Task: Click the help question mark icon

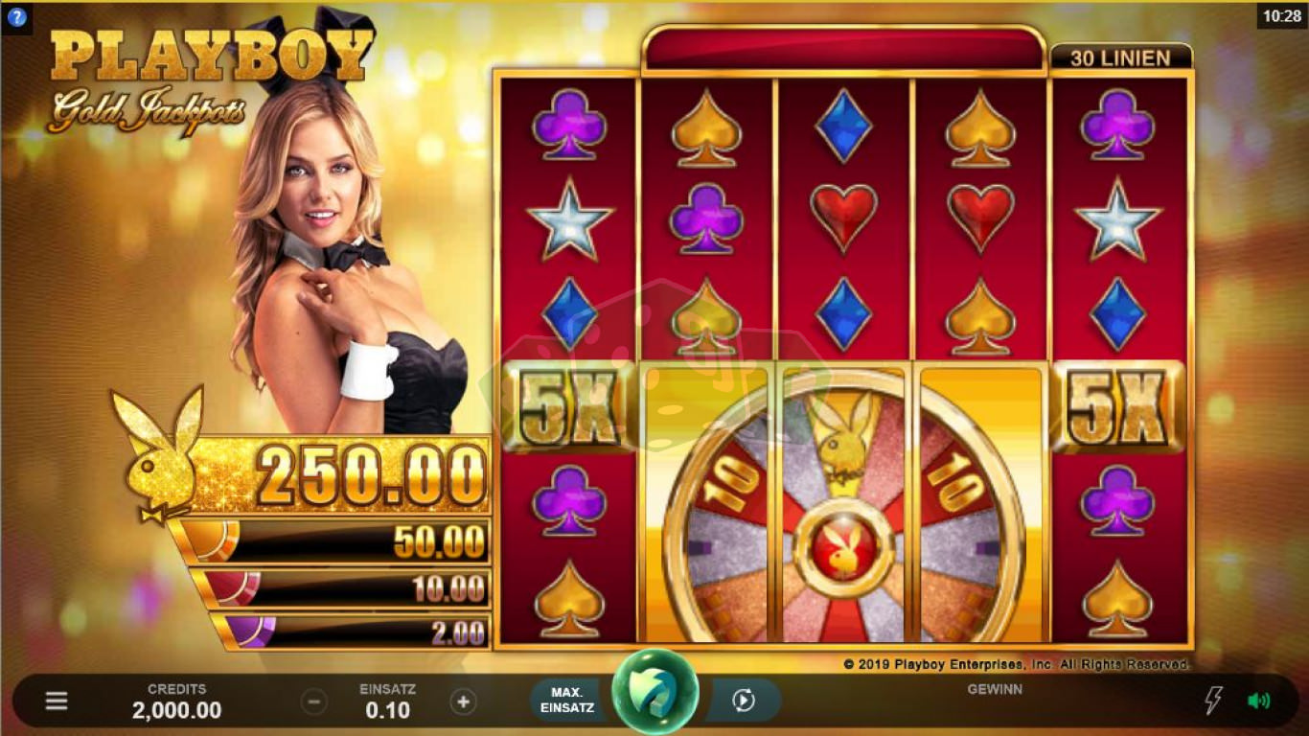Action: [x=16, y=16]
